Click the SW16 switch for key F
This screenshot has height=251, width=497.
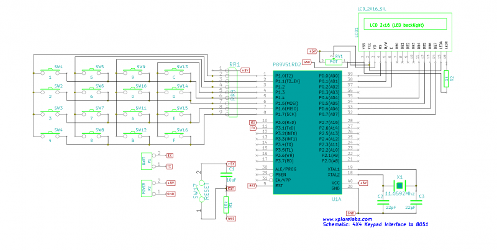[x=174, y=136]
